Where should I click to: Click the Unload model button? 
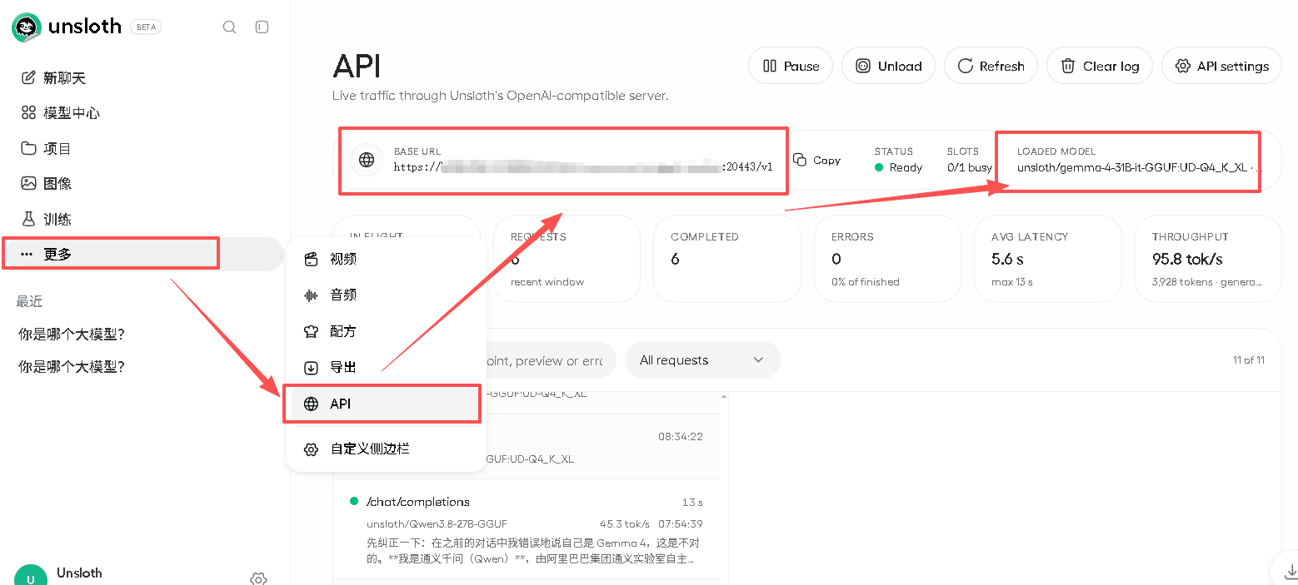click(888, 66)
